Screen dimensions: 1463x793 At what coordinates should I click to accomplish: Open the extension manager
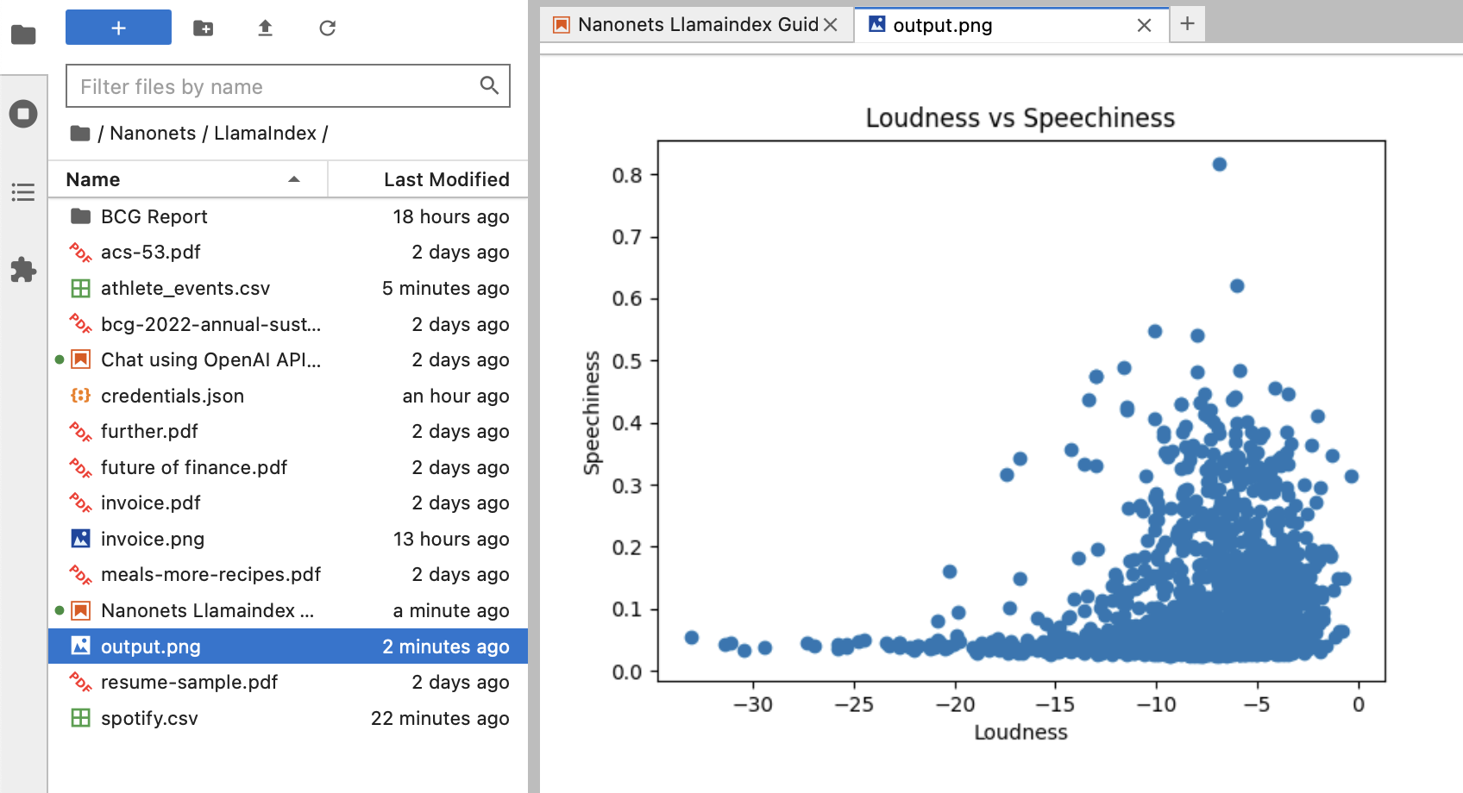pyautogui.click(x=23, y=270)
